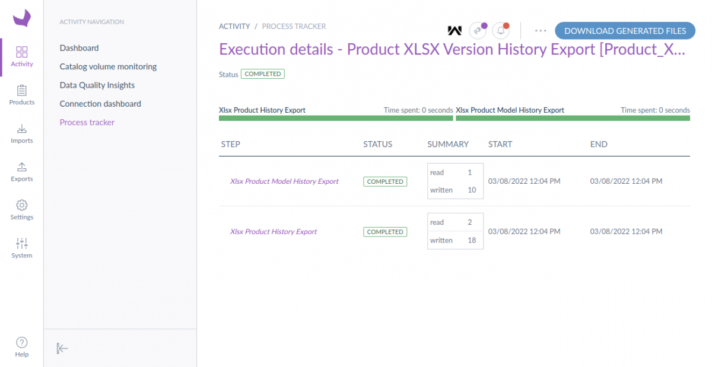This screenshot has height=367, width=712.
Task: Click COMPLETED badge in Product History row
Action: pyautogui.click(x=385, y=232)
